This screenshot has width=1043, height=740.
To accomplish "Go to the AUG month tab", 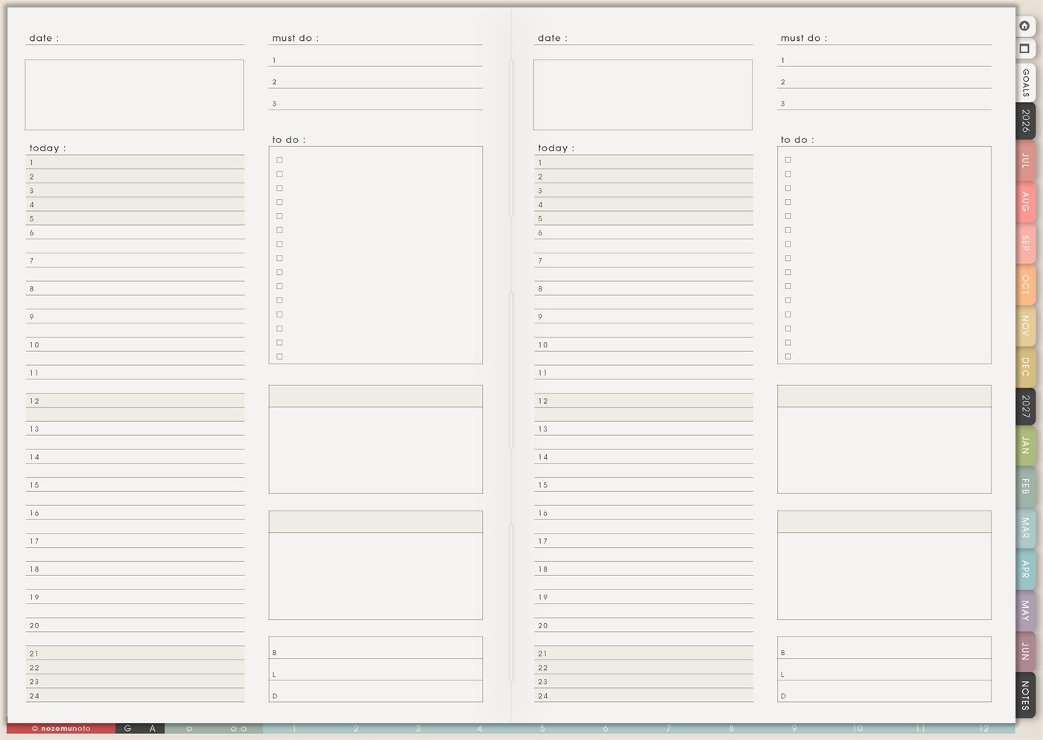I will (1026, 202).
